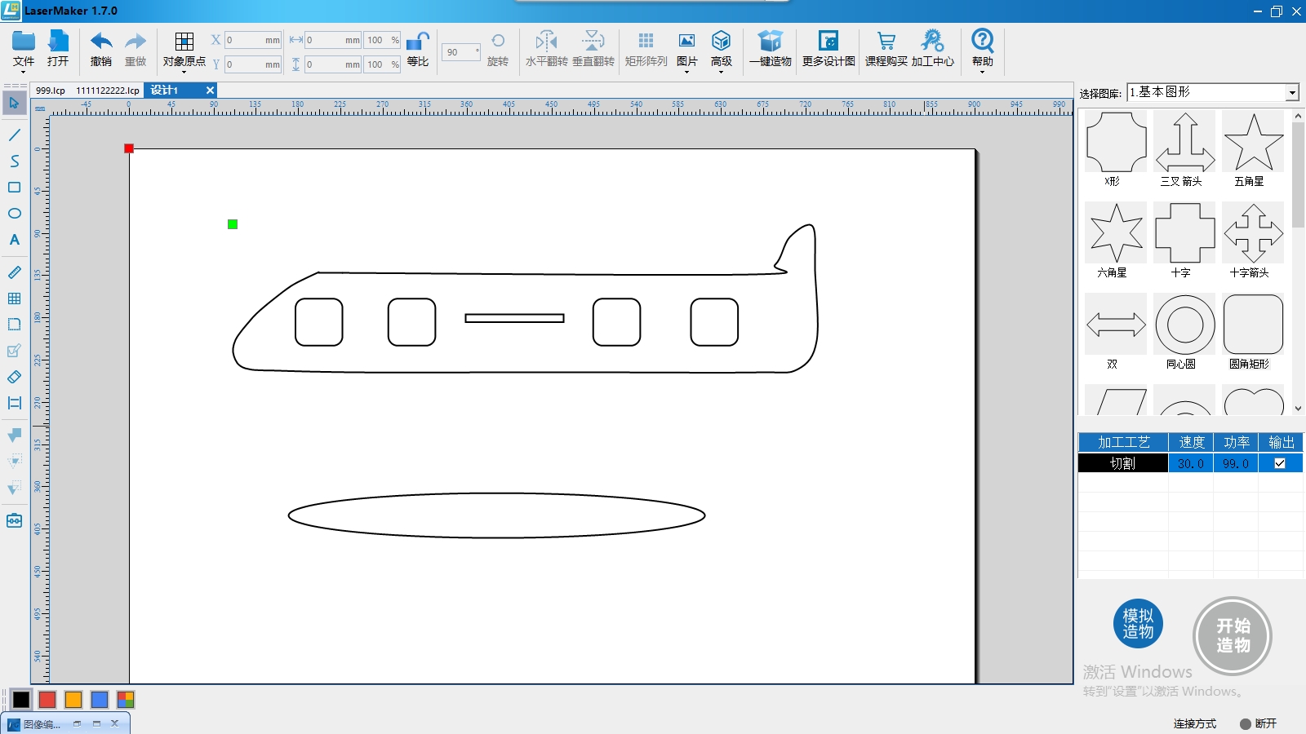The height and width of the screenshot is (734, 1306).
Task: Click the X position input field
Action: (253, 40)
